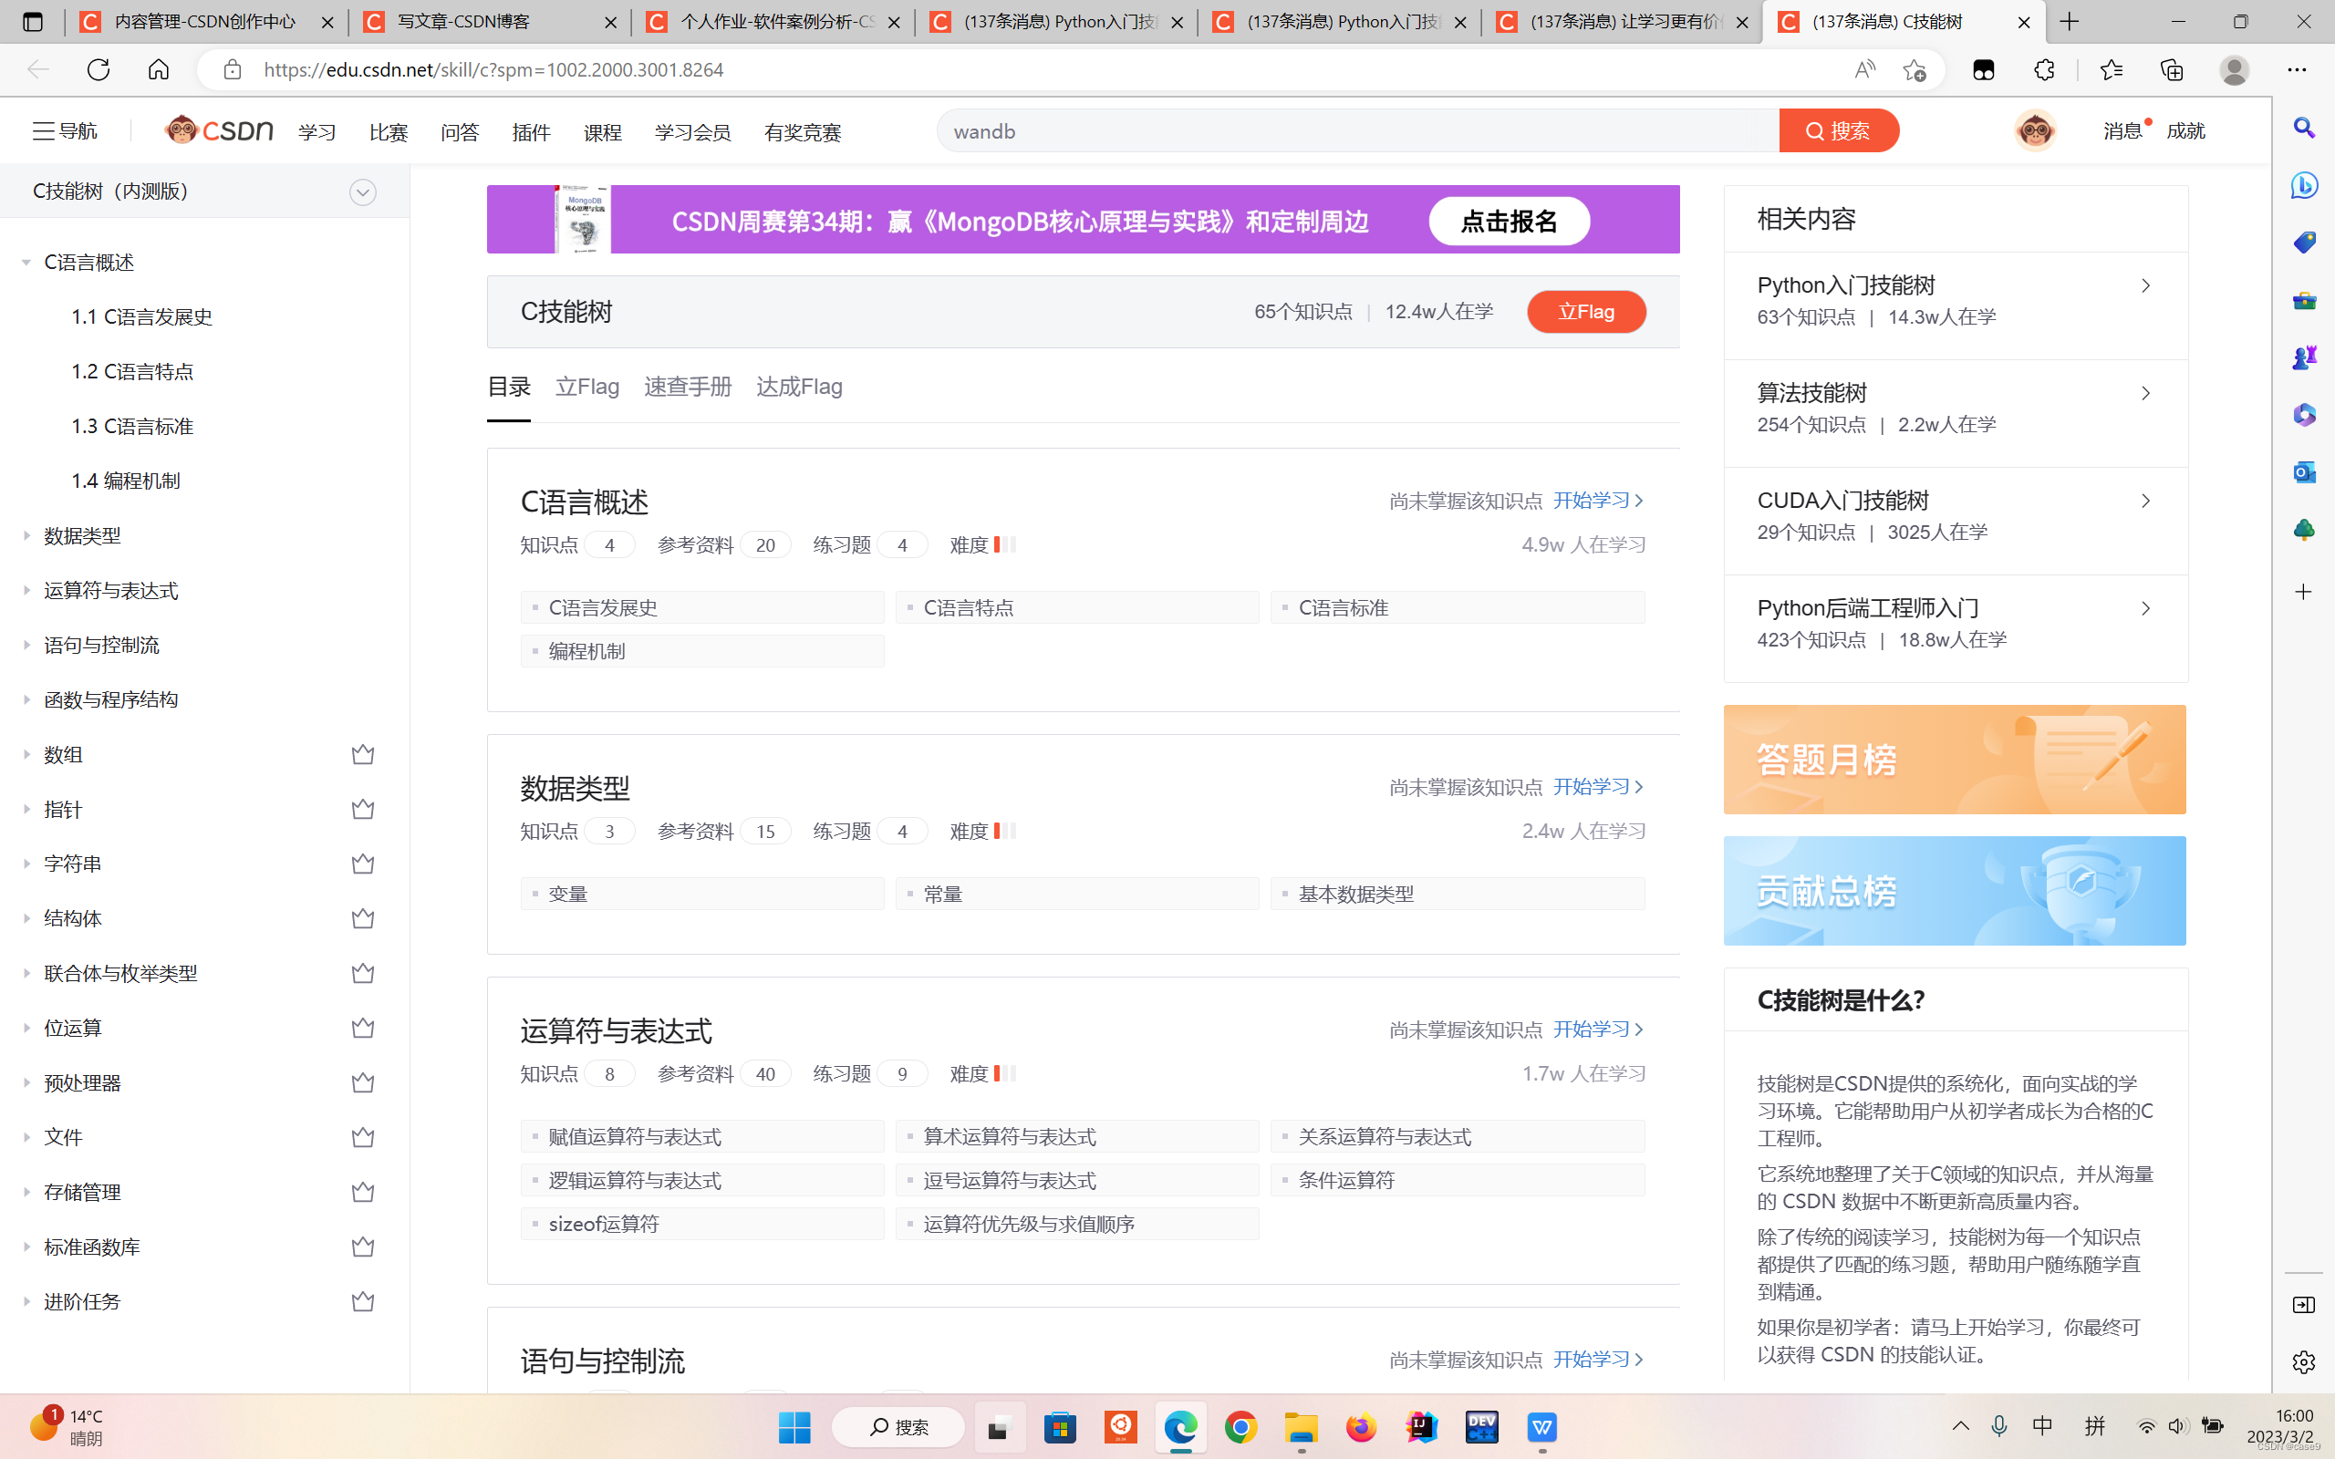Toggle the 1.2 C语言特点 tree item
2335x1459 pixels.
point(132,371)
